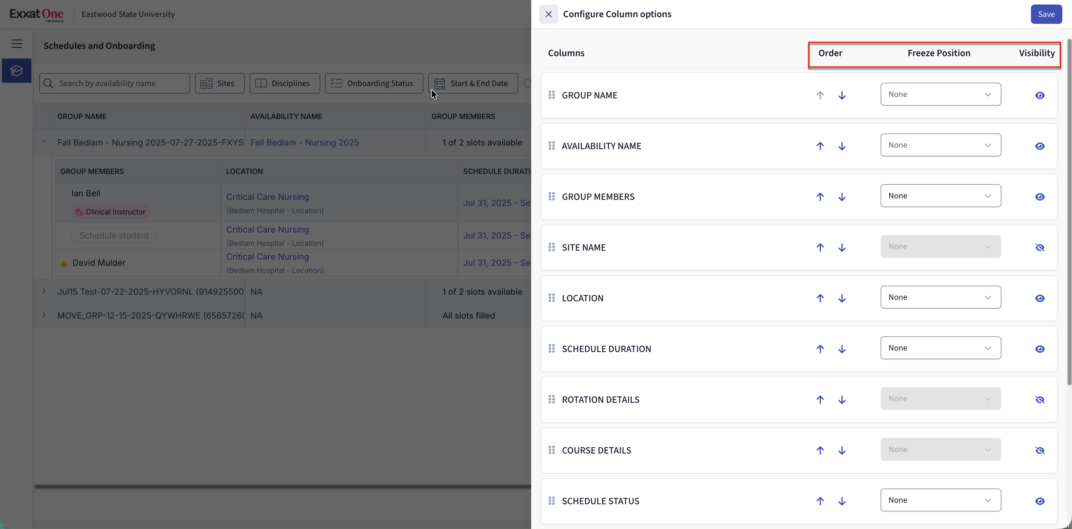Viewport: 1072px width, 529px height.
Task: Move ROTATION DETAILS column up
Action: point(820,399)
